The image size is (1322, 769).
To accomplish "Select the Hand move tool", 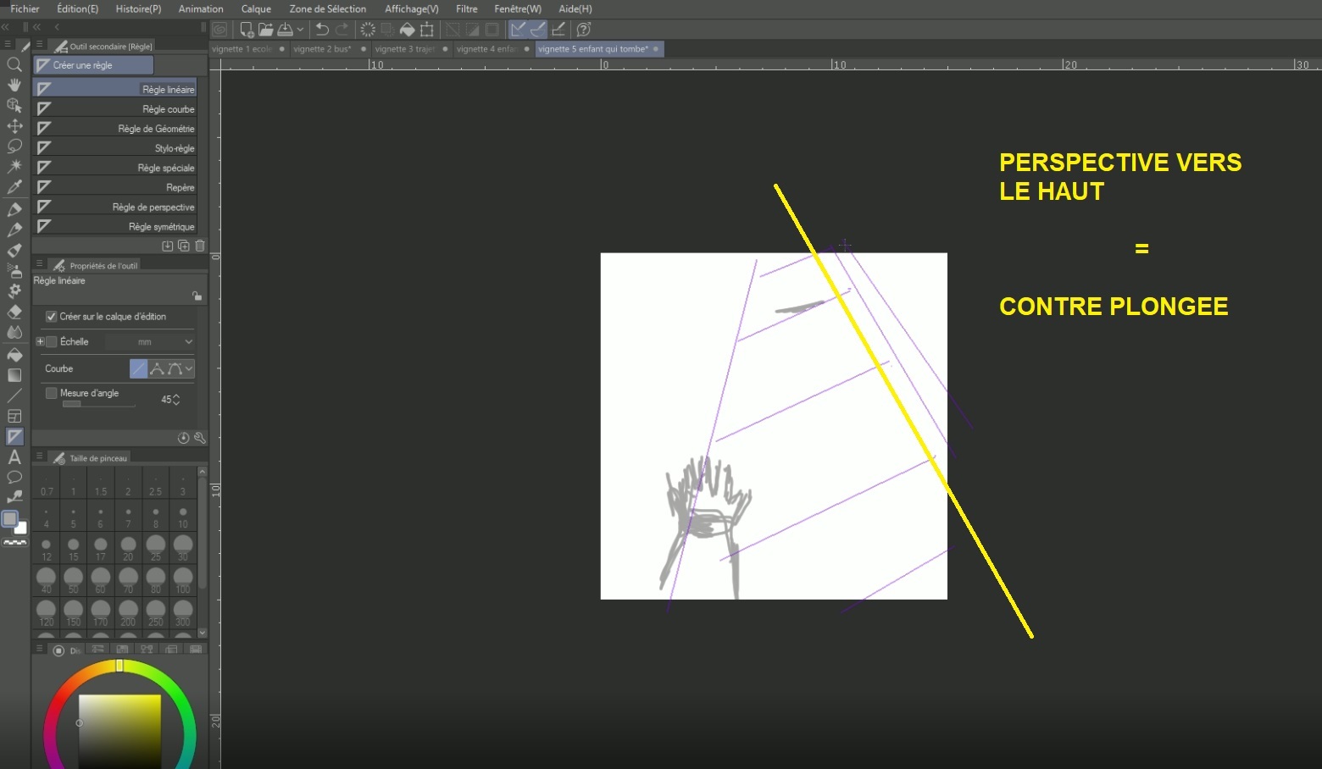I will click(x=14, y=85).
